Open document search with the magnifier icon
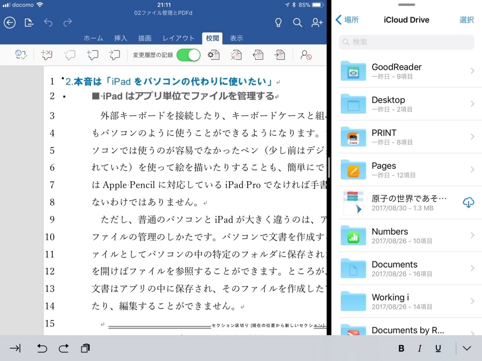The height and width of the screenshot is (361, 482). pos(297,22)
